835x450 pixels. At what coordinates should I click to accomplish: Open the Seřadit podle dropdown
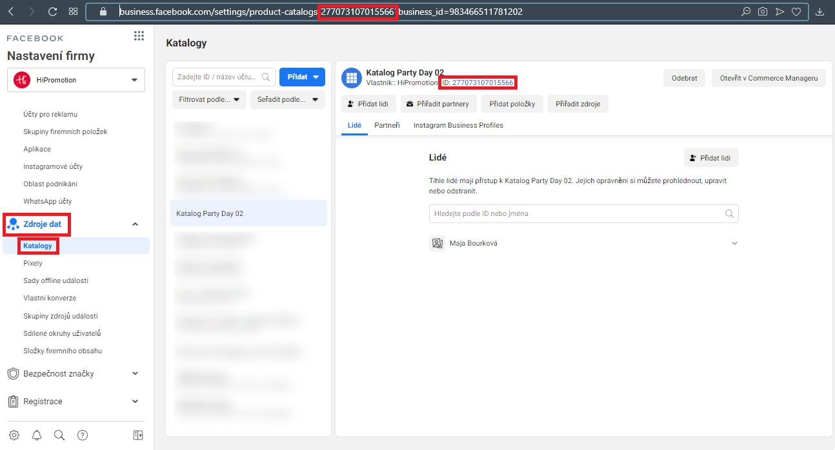(288, 100)
